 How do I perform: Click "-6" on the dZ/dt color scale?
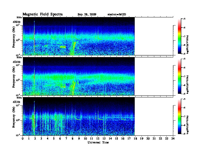tap(184, 108)
